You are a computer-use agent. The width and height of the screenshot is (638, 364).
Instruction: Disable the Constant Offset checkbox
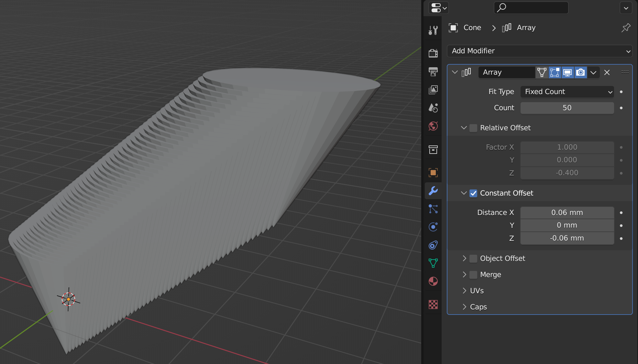click(473, 193)
